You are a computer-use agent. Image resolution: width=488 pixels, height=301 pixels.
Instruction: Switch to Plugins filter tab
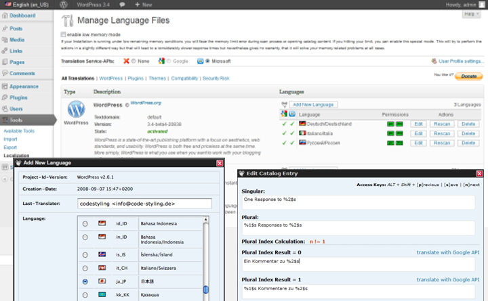136,78
